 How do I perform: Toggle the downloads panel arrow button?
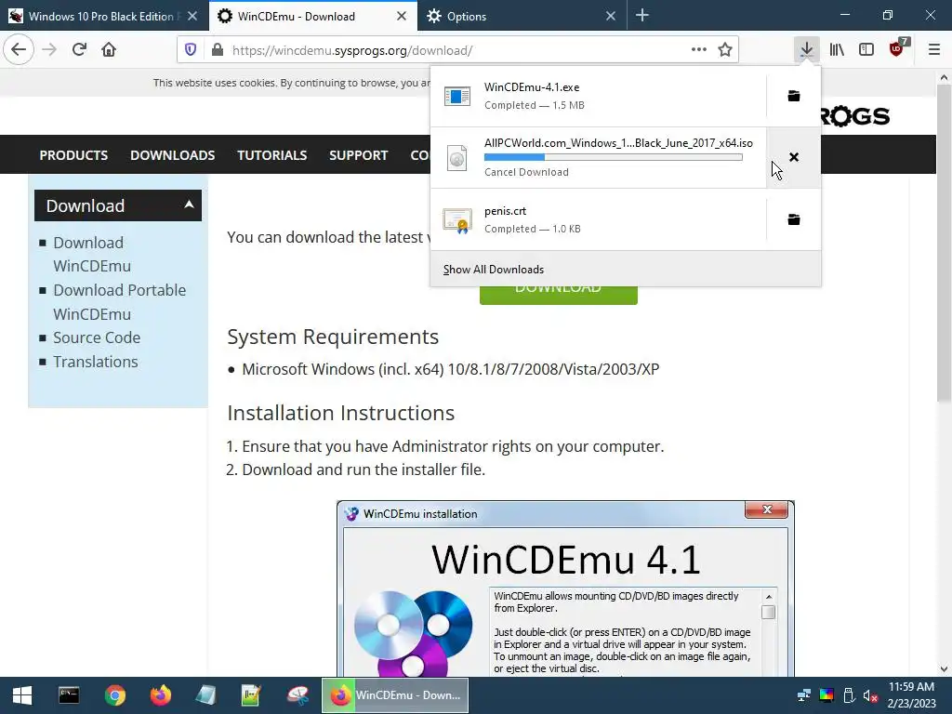coord(806,50)
